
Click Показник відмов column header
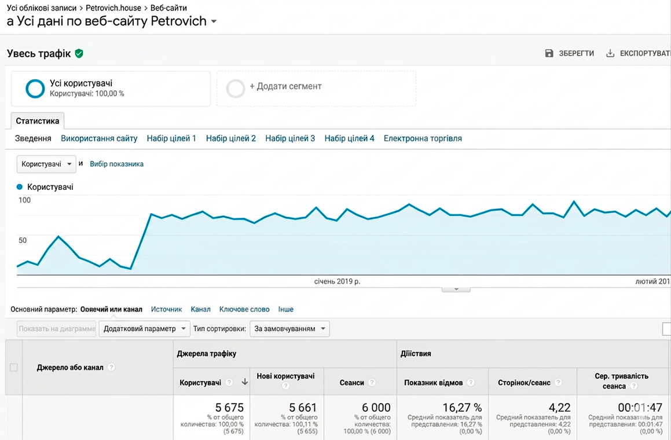(434, 383)
